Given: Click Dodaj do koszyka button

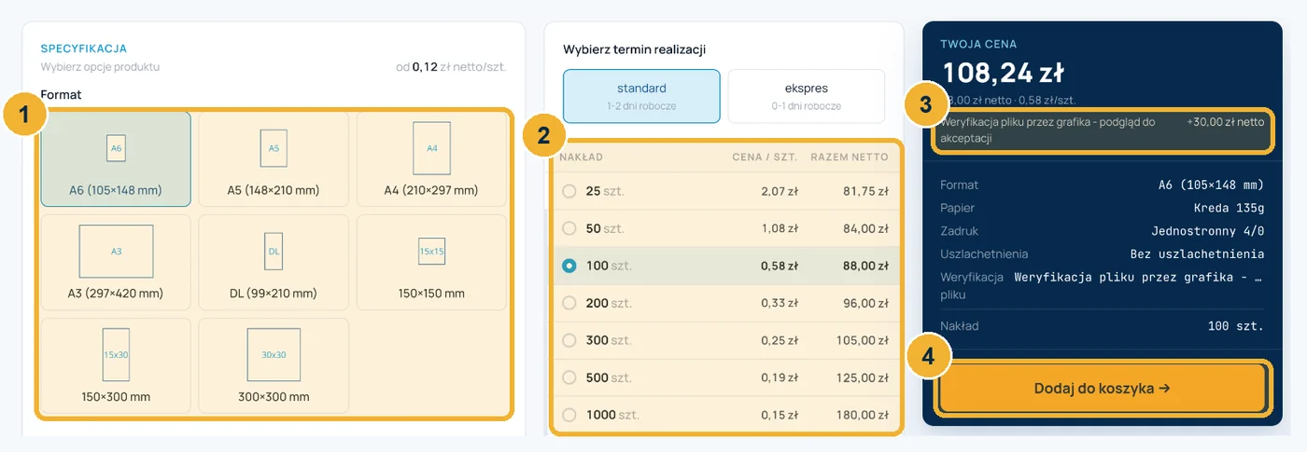Looking at the screenshot, I should (1103, 388).
